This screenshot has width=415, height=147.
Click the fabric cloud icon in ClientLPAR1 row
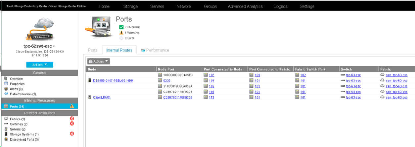tap(383, 97)
